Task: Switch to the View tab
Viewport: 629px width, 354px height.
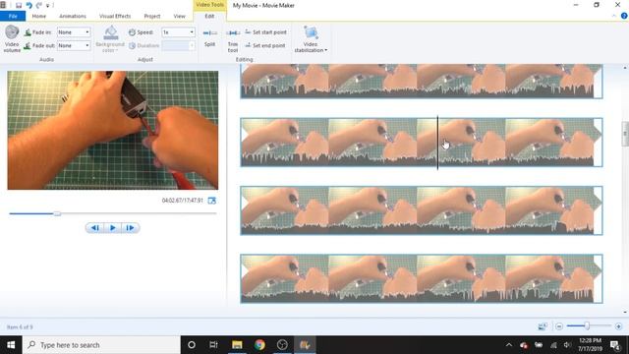Action: point(179,16)
